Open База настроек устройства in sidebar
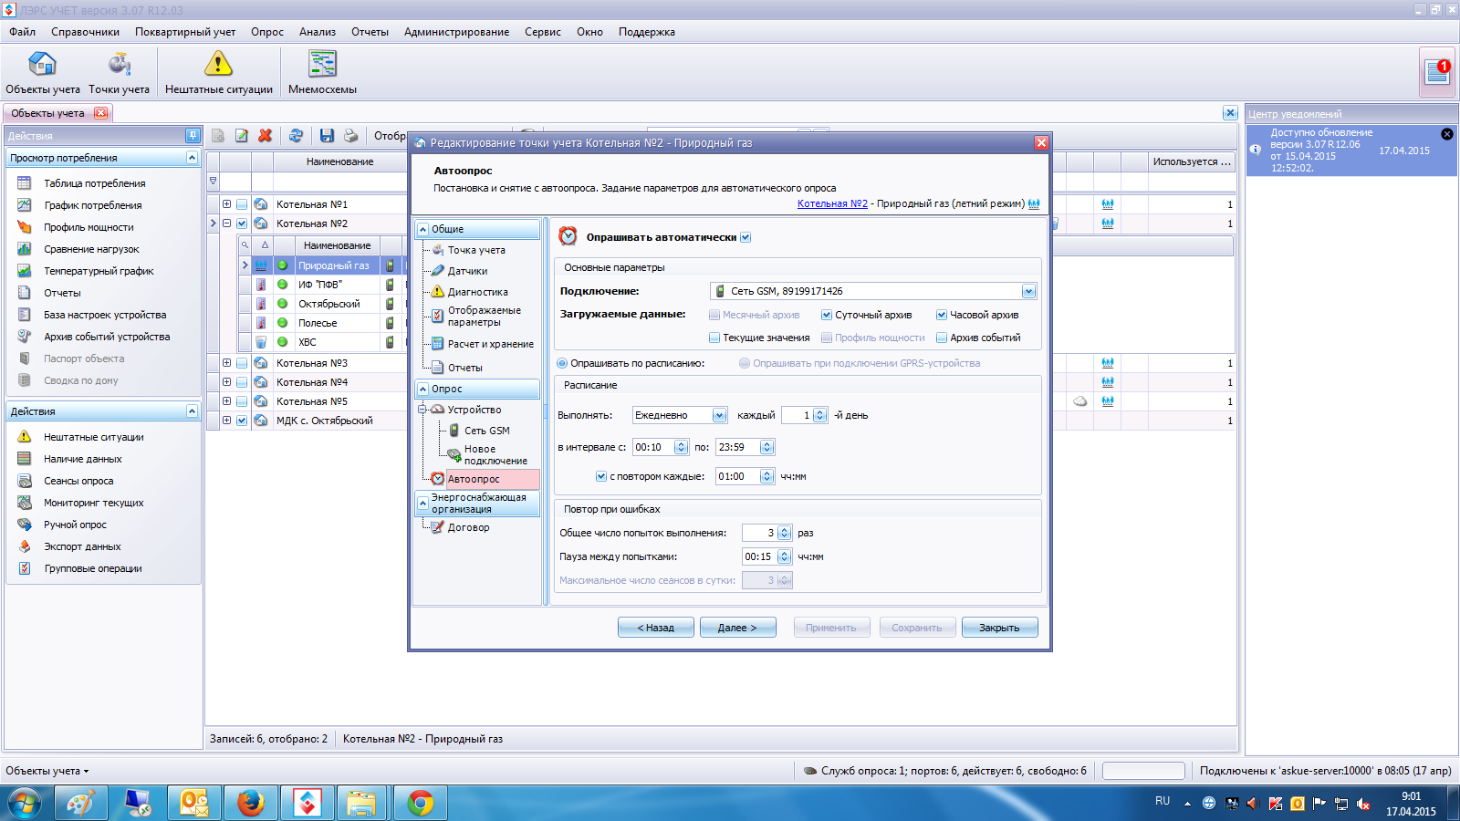This screenshot has width=1460, height=821. (105, 315)
